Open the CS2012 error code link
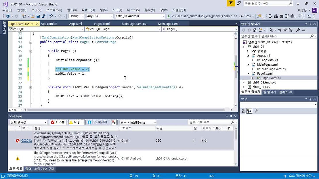This screenshot has width=319, height=179. (x=26, y=141)
